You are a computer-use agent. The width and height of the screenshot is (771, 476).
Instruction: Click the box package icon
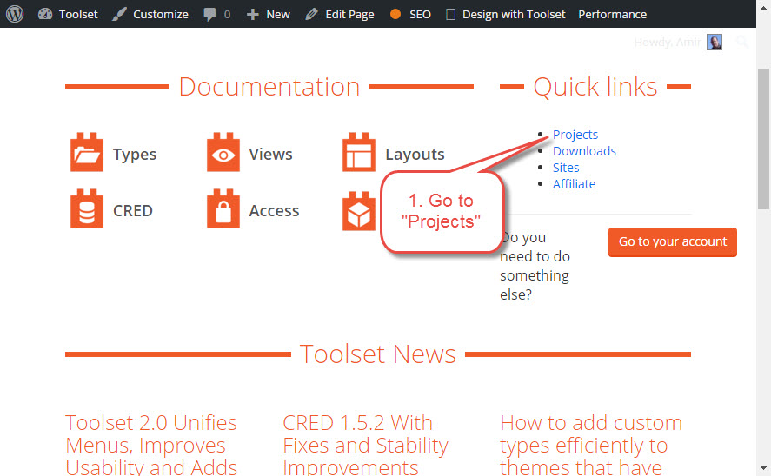pos(359,211)
